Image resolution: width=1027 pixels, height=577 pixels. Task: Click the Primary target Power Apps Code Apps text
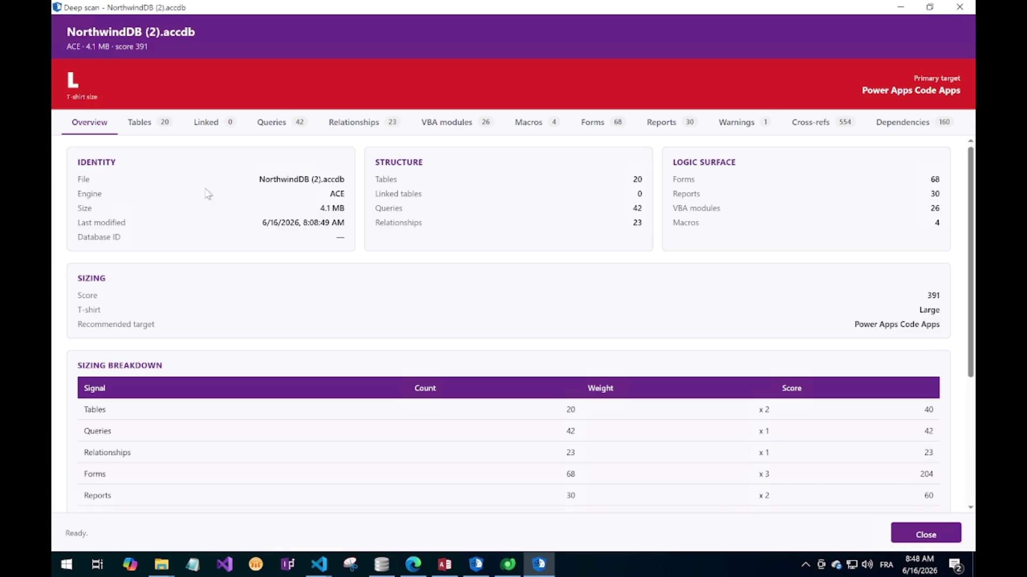[x=911, y=90]
